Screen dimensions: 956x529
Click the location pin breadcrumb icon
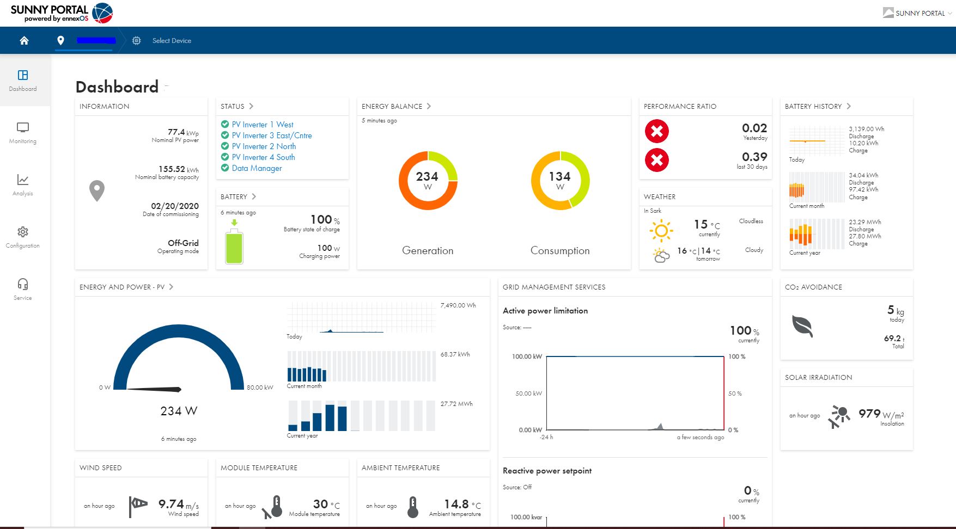pyautogui.click(x=60, y=40)
